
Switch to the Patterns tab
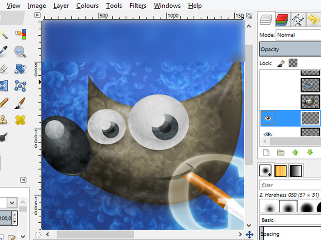point(280,171)
